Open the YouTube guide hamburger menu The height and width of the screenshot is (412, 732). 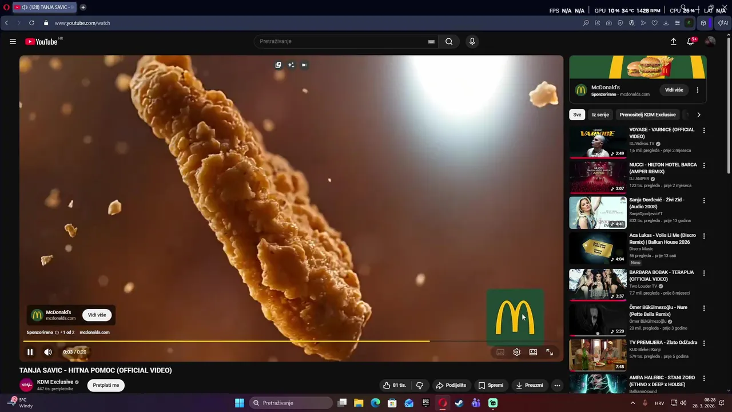point(13,41)
